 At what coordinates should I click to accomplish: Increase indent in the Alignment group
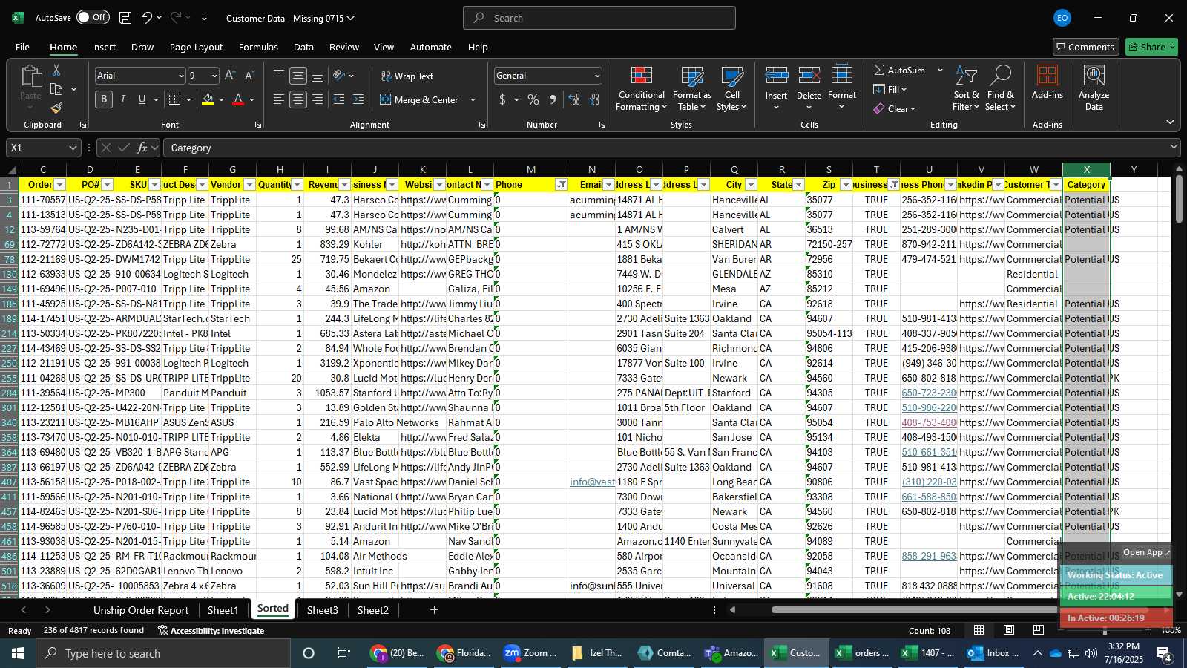(358, 99)
